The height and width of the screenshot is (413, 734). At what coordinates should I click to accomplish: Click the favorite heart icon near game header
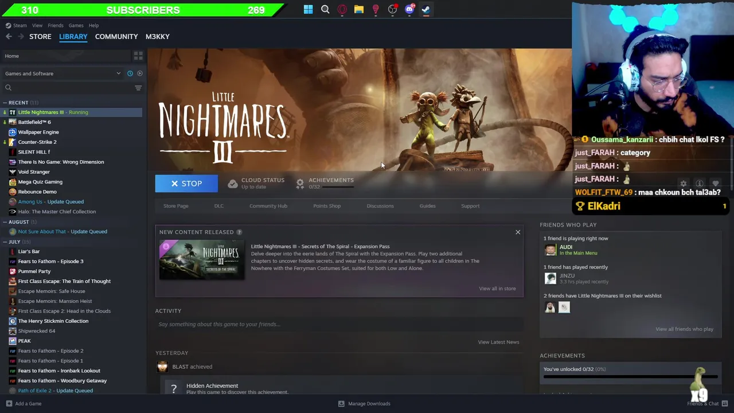pyautogui.click(x=715, y=184)
